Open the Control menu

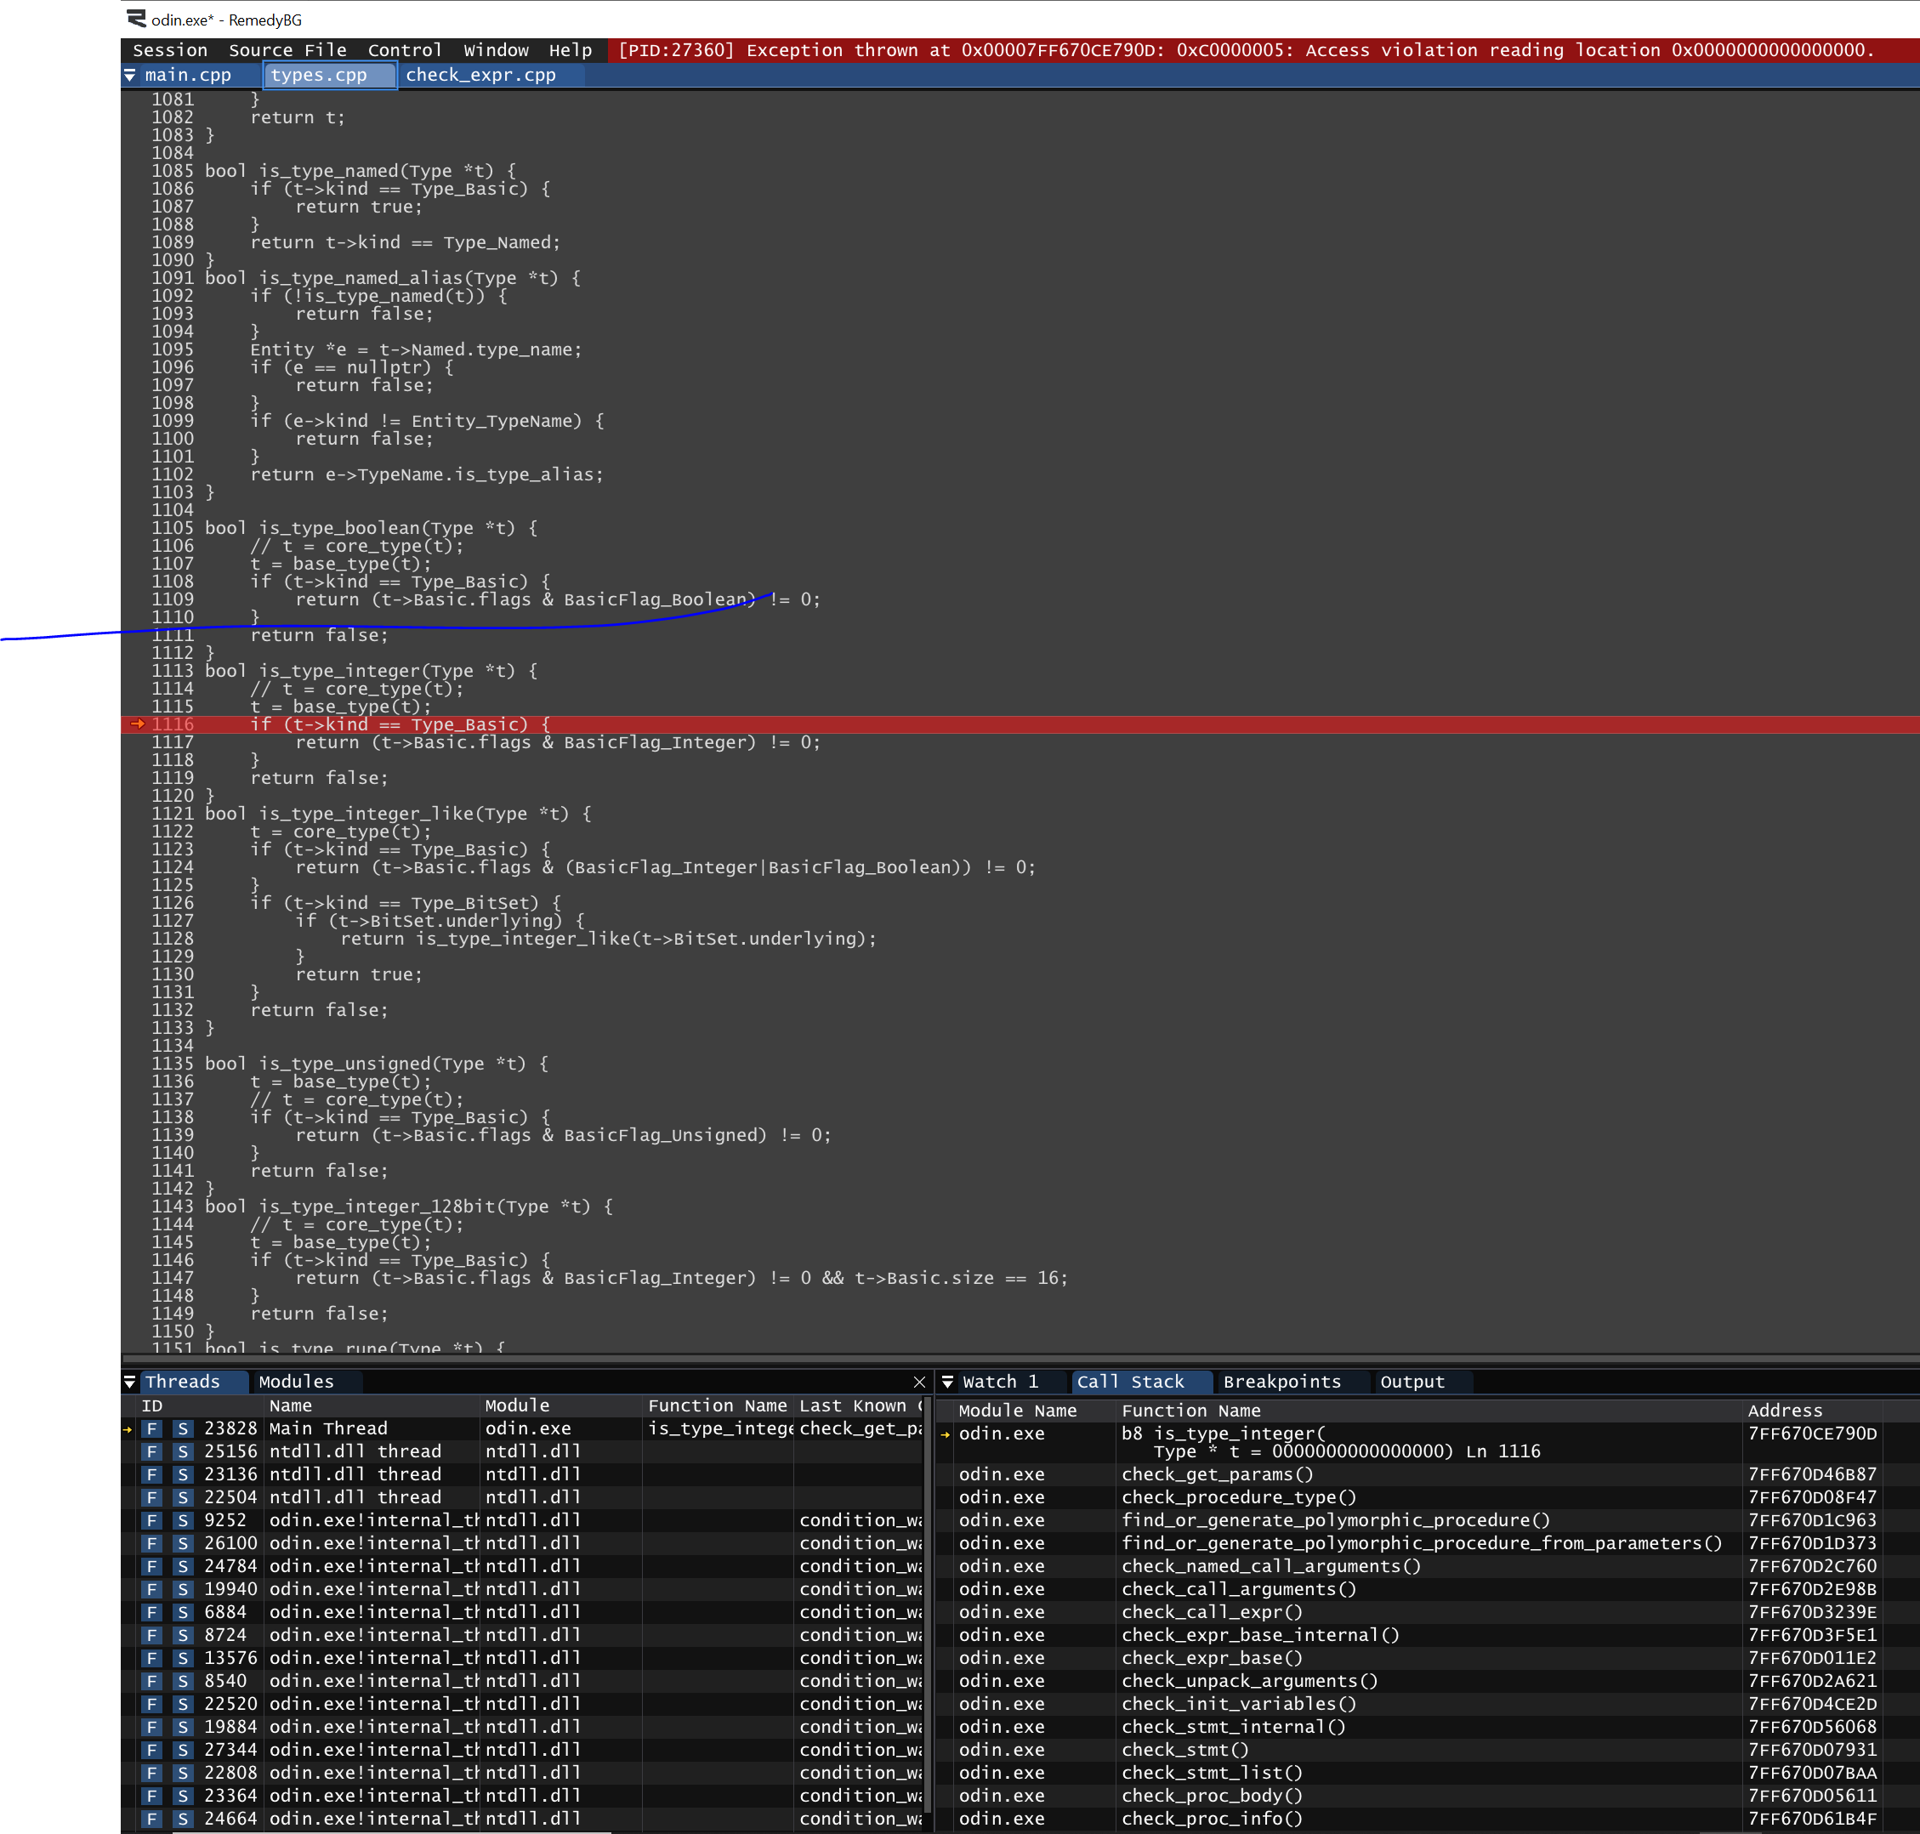405,50
